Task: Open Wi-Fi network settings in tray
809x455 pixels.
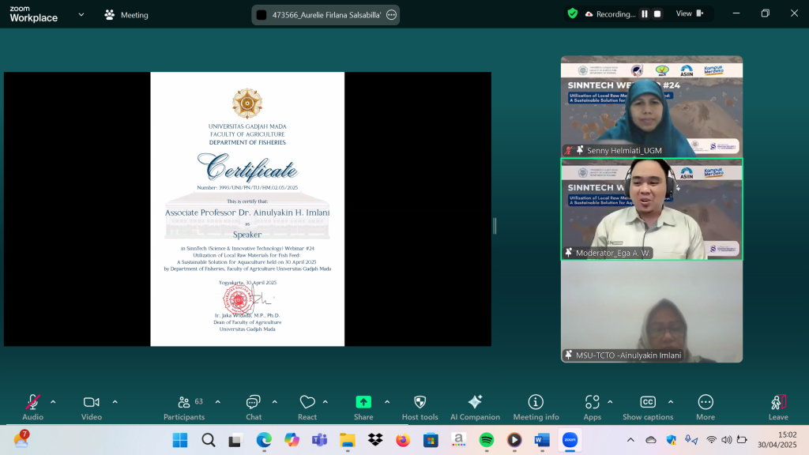Action: click(712, 440)
